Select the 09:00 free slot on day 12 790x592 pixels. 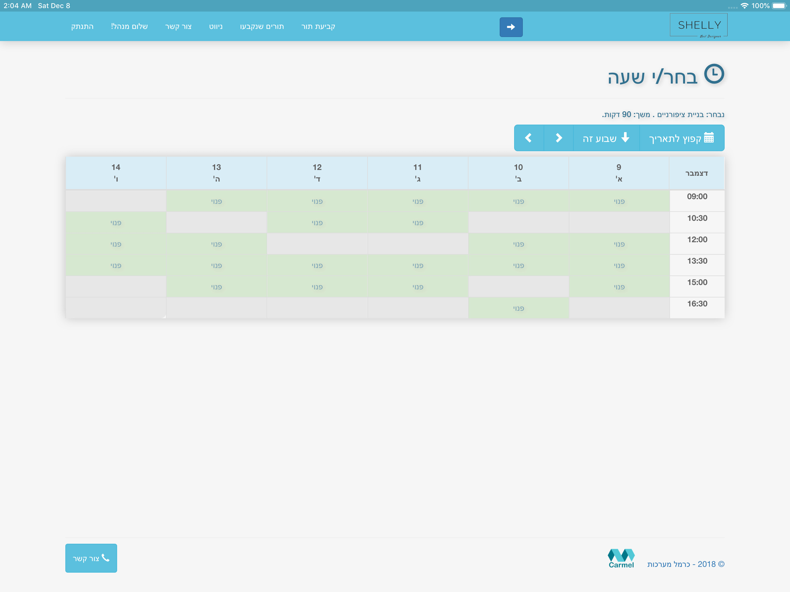pyautogui.click(x=317, y=201)
